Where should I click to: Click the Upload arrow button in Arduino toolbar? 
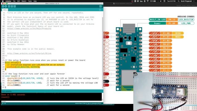(x=6, y=6)
